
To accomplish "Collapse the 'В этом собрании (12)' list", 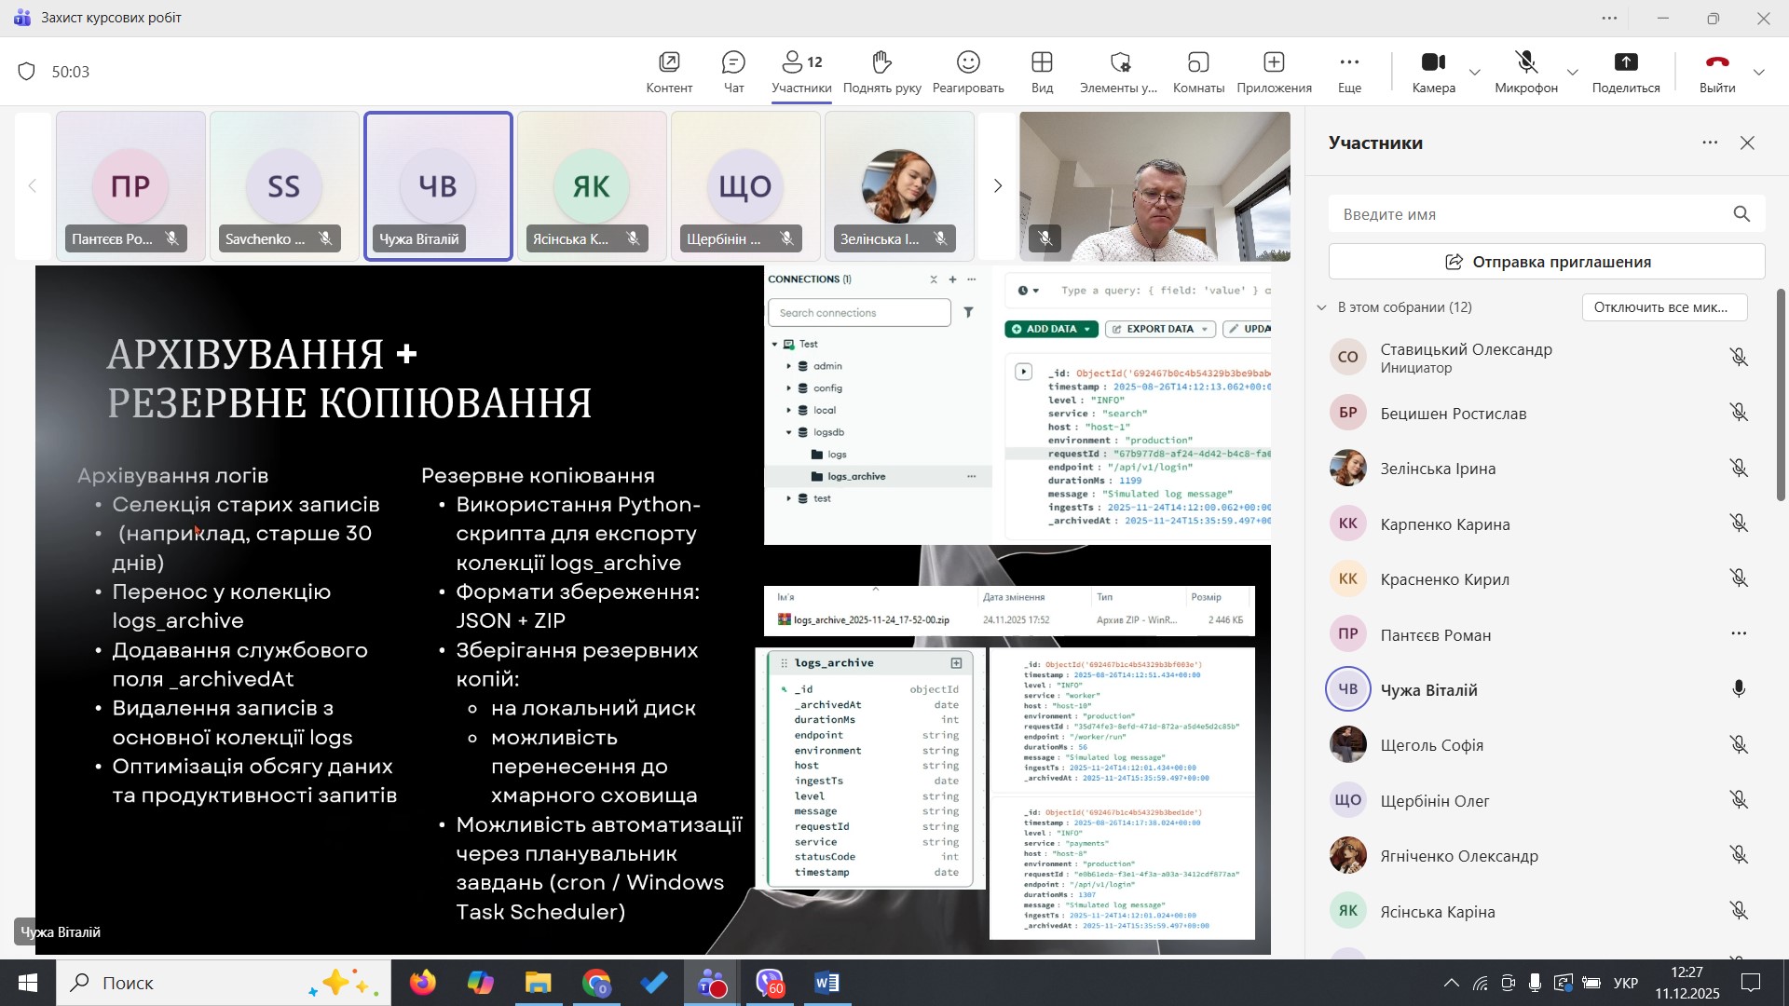I will tap(1321, 307).
